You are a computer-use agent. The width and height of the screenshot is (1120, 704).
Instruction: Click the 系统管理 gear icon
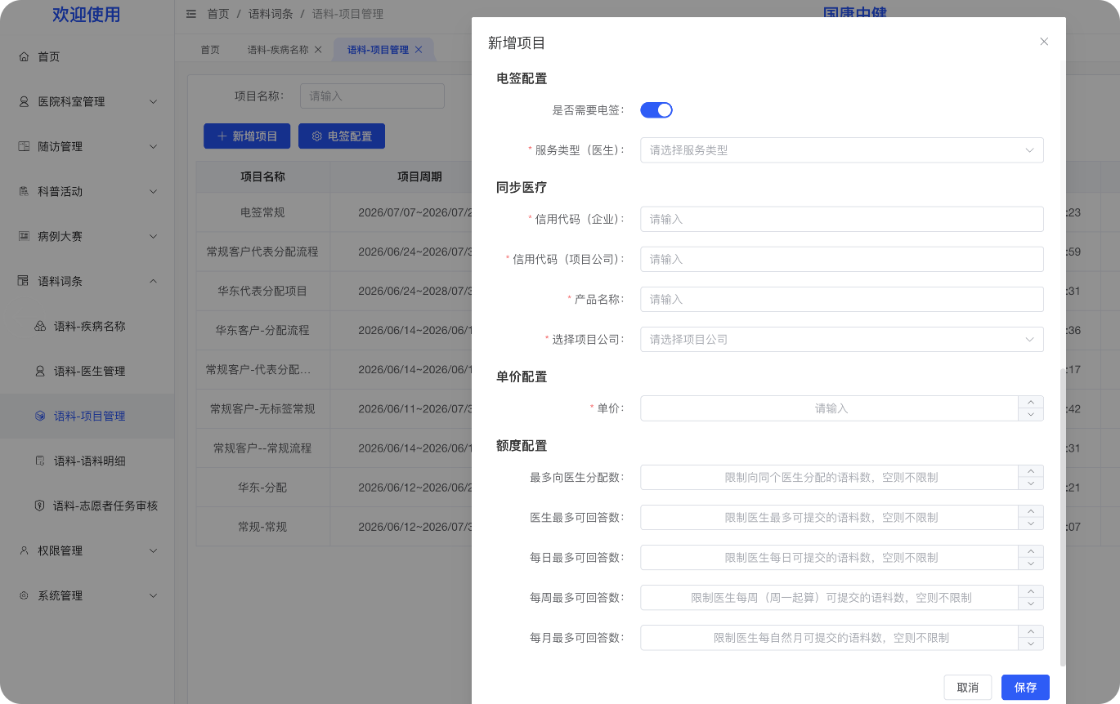click(x=24, y=596)
